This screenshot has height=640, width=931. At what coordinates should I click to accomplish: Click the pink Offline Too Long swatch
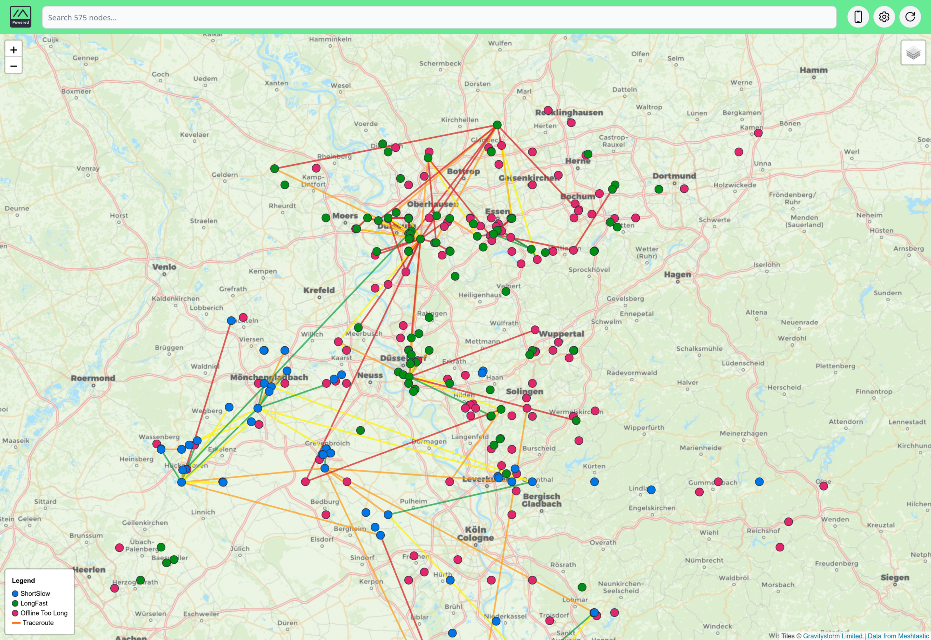15,613
